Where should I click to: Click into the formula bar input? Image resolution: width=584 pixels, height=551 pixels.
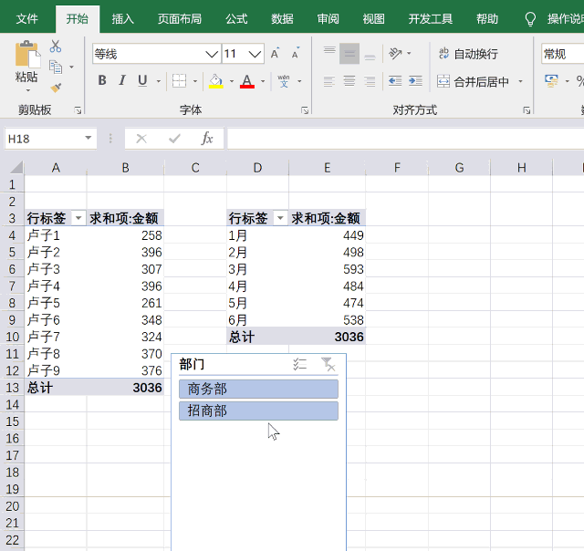pyautogui.click(x=405, y=139)
